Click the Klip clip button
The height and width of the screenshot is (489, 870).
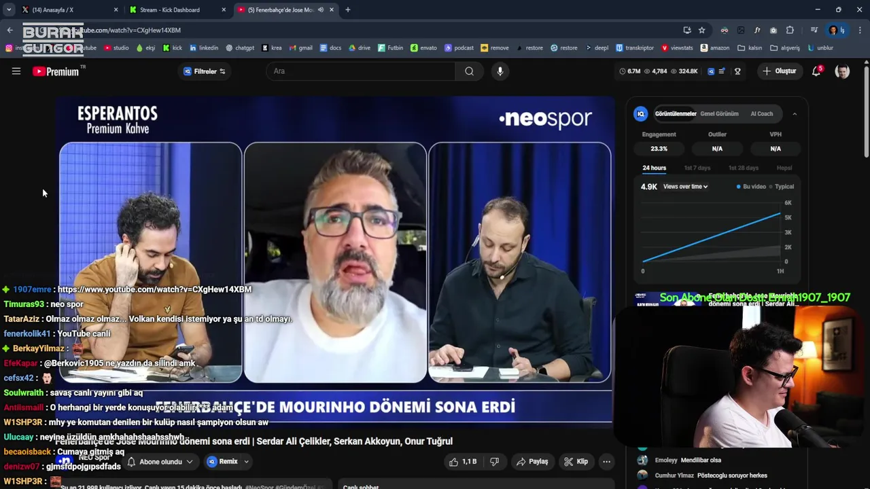[576, 462]
